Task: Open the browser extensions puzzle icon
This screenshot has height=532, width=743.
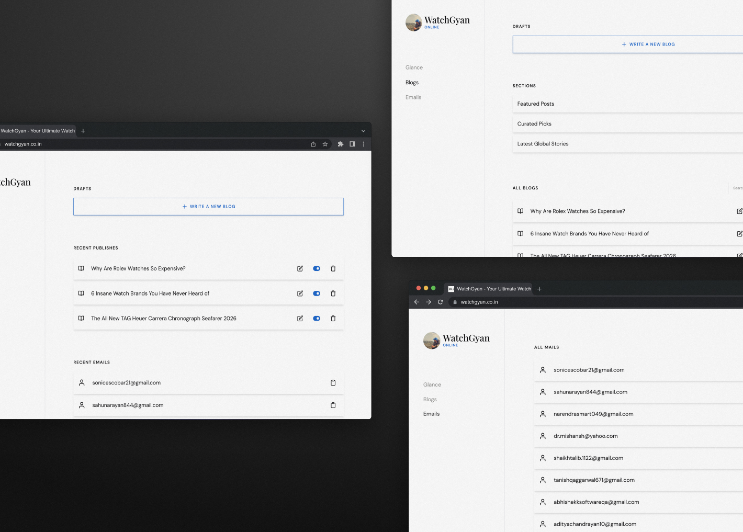Action: click(340, 144)
